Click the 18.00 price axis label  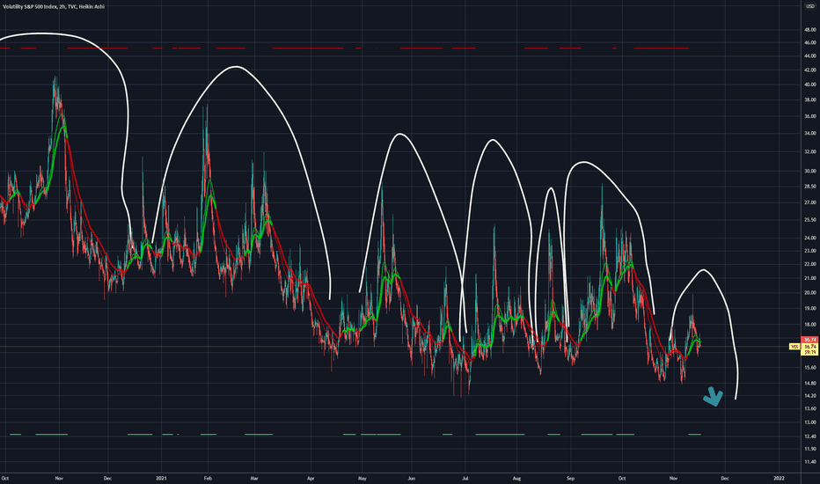click(x=810, y=325)
